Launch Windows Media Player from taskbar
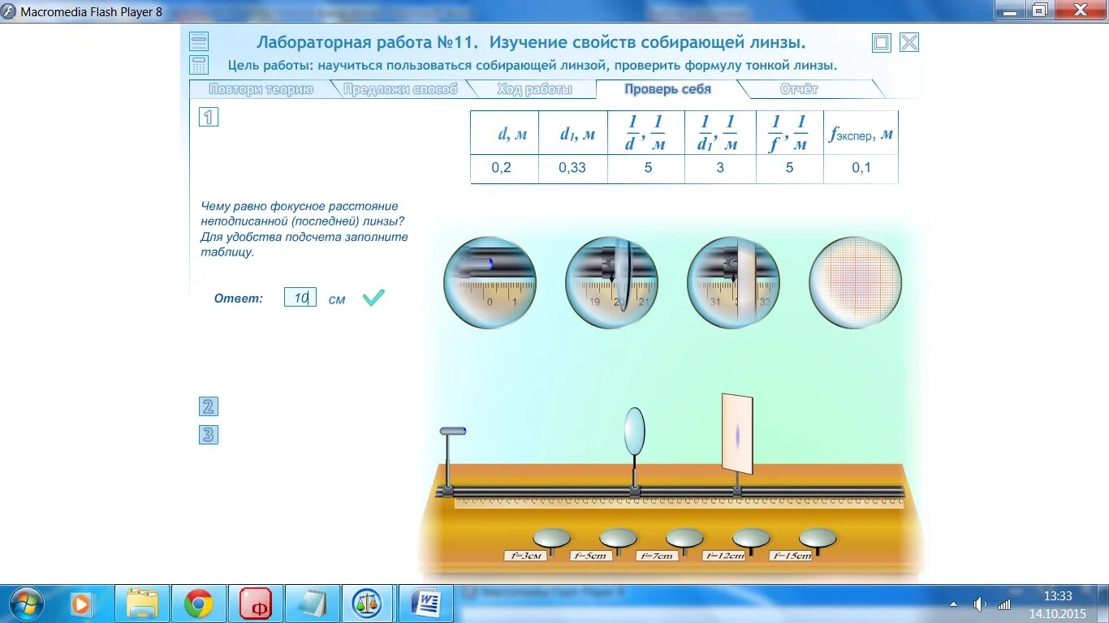The width and height of the screenshot is (1109, 623). [81, 604]
